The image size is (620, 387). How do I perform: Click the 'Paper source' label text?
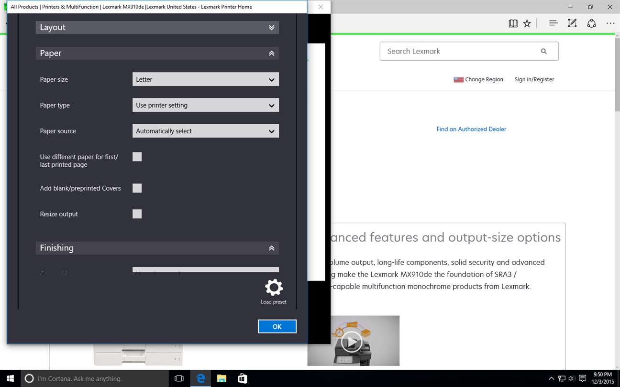[x=58, y=131]
